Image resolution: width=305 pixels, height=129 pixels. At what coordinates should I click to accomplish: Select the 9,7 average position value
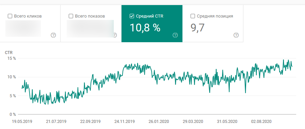pos(197,28)
